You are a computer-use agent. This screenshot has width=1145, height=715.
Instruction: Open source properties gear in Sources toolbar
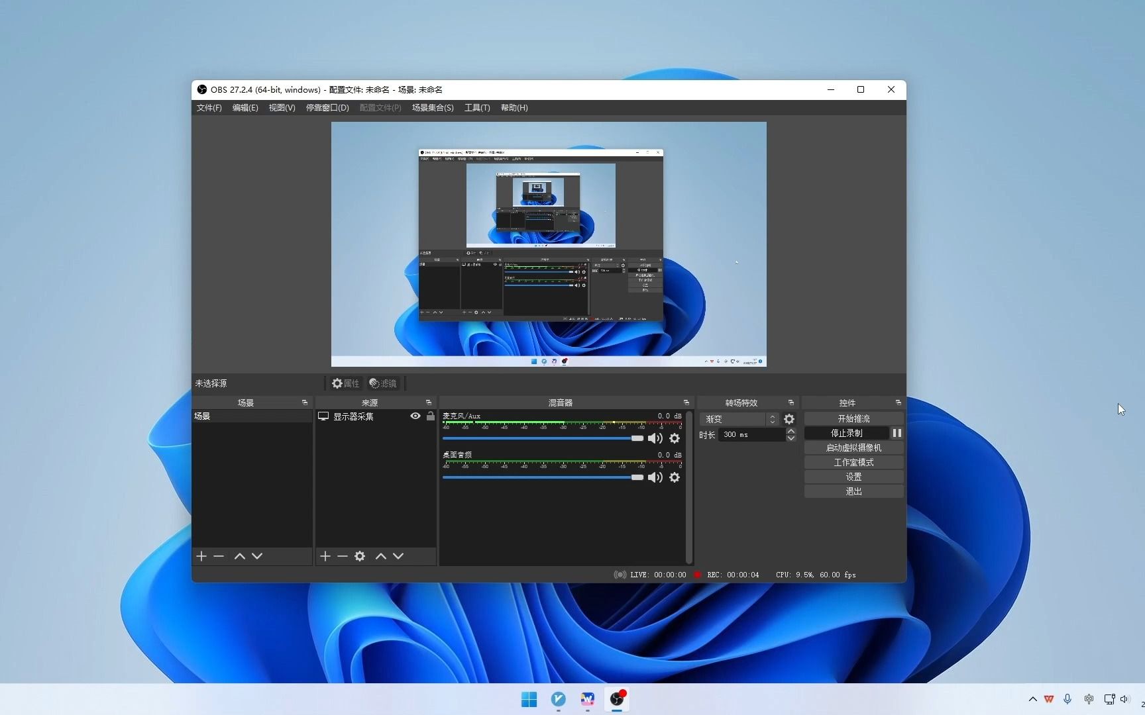click(360, 556)
